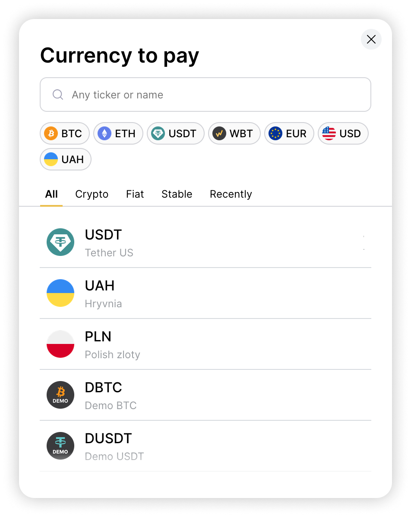411x517 pixels.
Task: Choose the EUR quick-select chip
Action: point(289,134)
